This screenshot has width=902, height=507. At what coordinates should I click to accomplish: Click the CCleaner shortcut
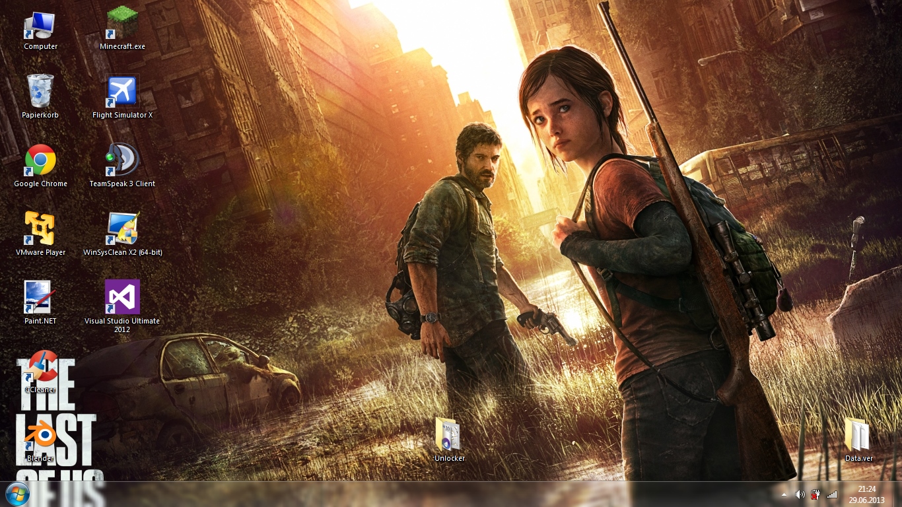tap(40, 368)
